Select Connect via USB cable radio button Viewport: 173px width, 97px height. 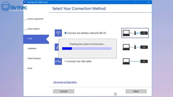click(x=65, y=61)
